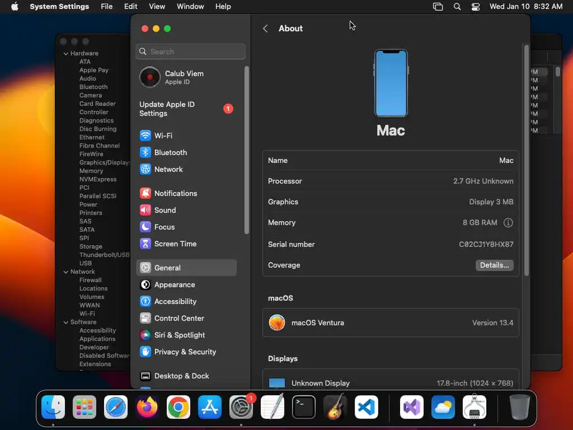This screenshot has width=573, height=430.
Task: Open Trash from the Dock
Action: tap(519, 407)
